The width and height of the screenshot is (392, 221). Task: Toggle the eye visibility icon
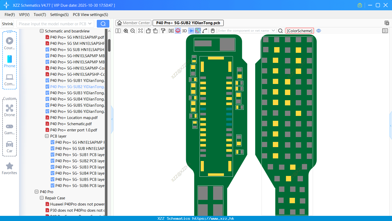[319, 31]
